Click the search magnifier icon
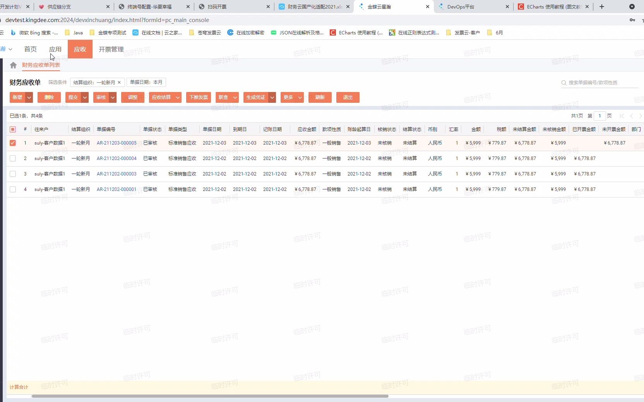The height and width of the screenshot is (402, 644). point(564,83)
